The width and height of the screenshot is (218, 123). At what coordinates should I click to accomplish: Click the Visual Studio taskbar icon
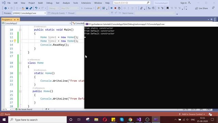tap(139, 120)
